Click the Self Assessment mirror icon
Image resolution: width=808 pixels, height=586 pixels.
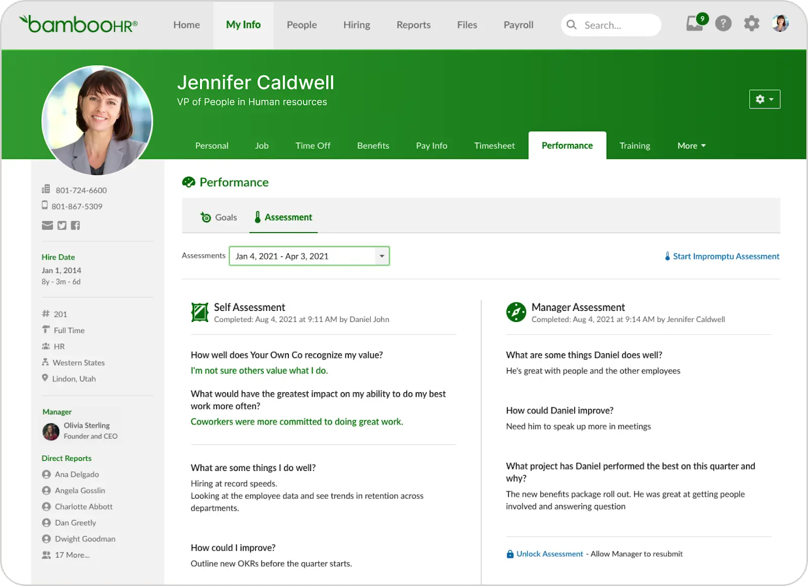point(200,312)
